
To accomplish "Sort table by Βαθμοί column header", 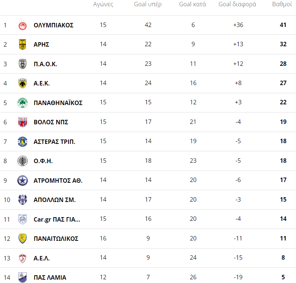I will click(282, 4).
